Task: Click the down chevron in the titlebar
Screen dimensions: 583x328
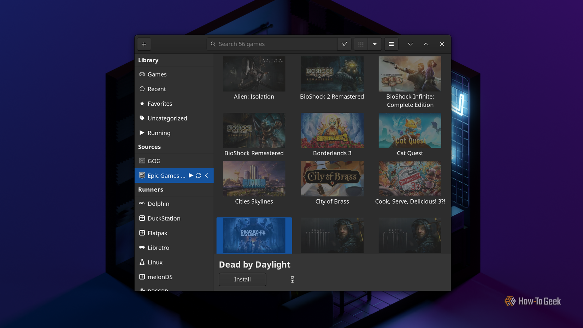Action: 410,44
